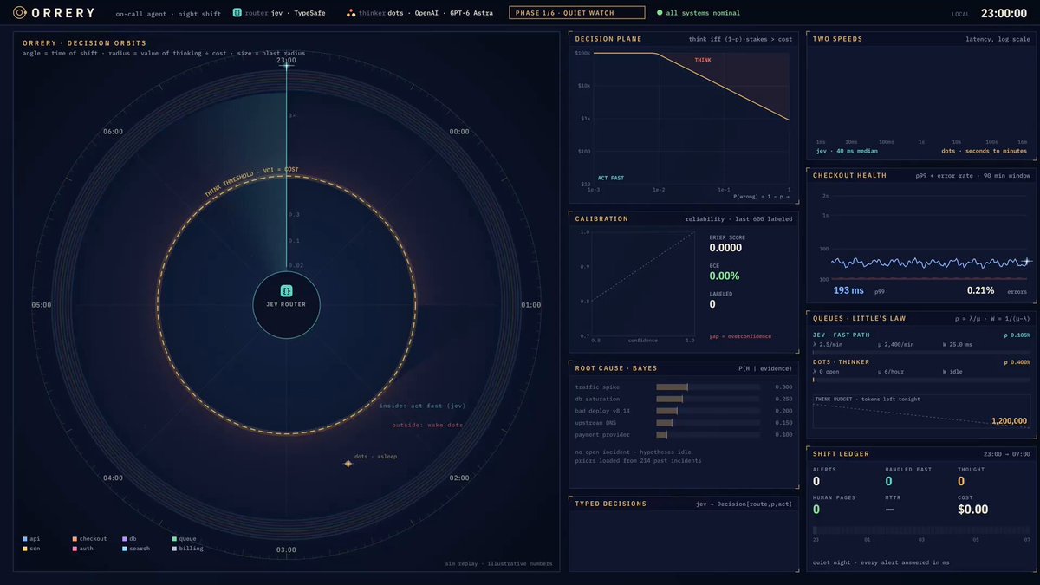Click the 01:00 orbit time label
Screen dimensions: 1040x585
[x=531, y=305]
